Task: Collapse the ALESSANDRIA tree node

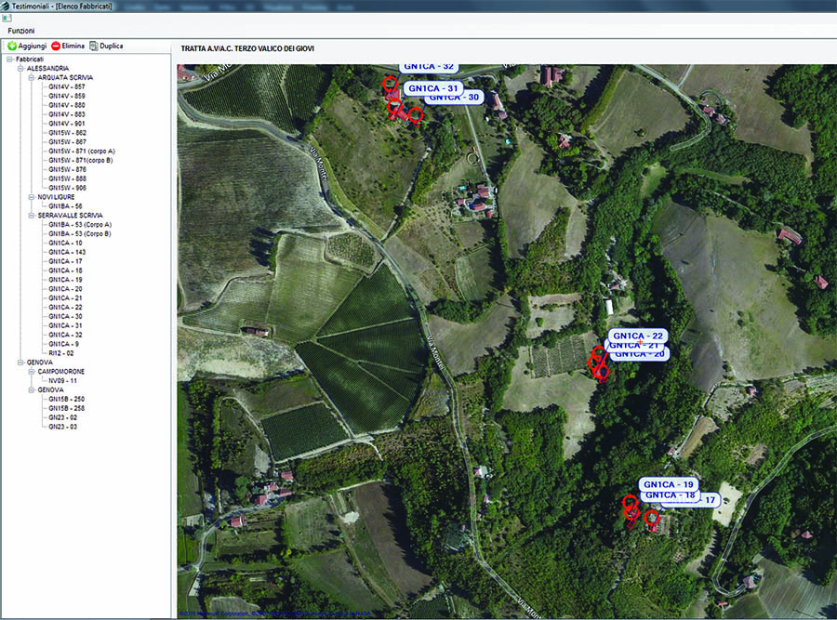Action: [20, 69]
